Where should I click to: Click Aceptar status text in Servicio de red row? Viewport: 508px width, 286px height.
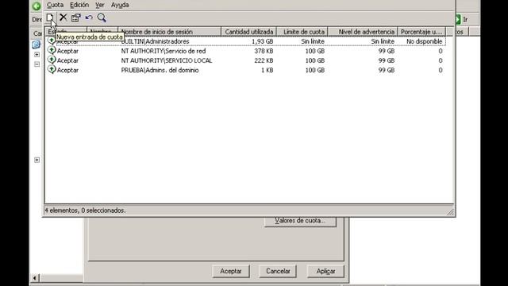click(67, 51)
